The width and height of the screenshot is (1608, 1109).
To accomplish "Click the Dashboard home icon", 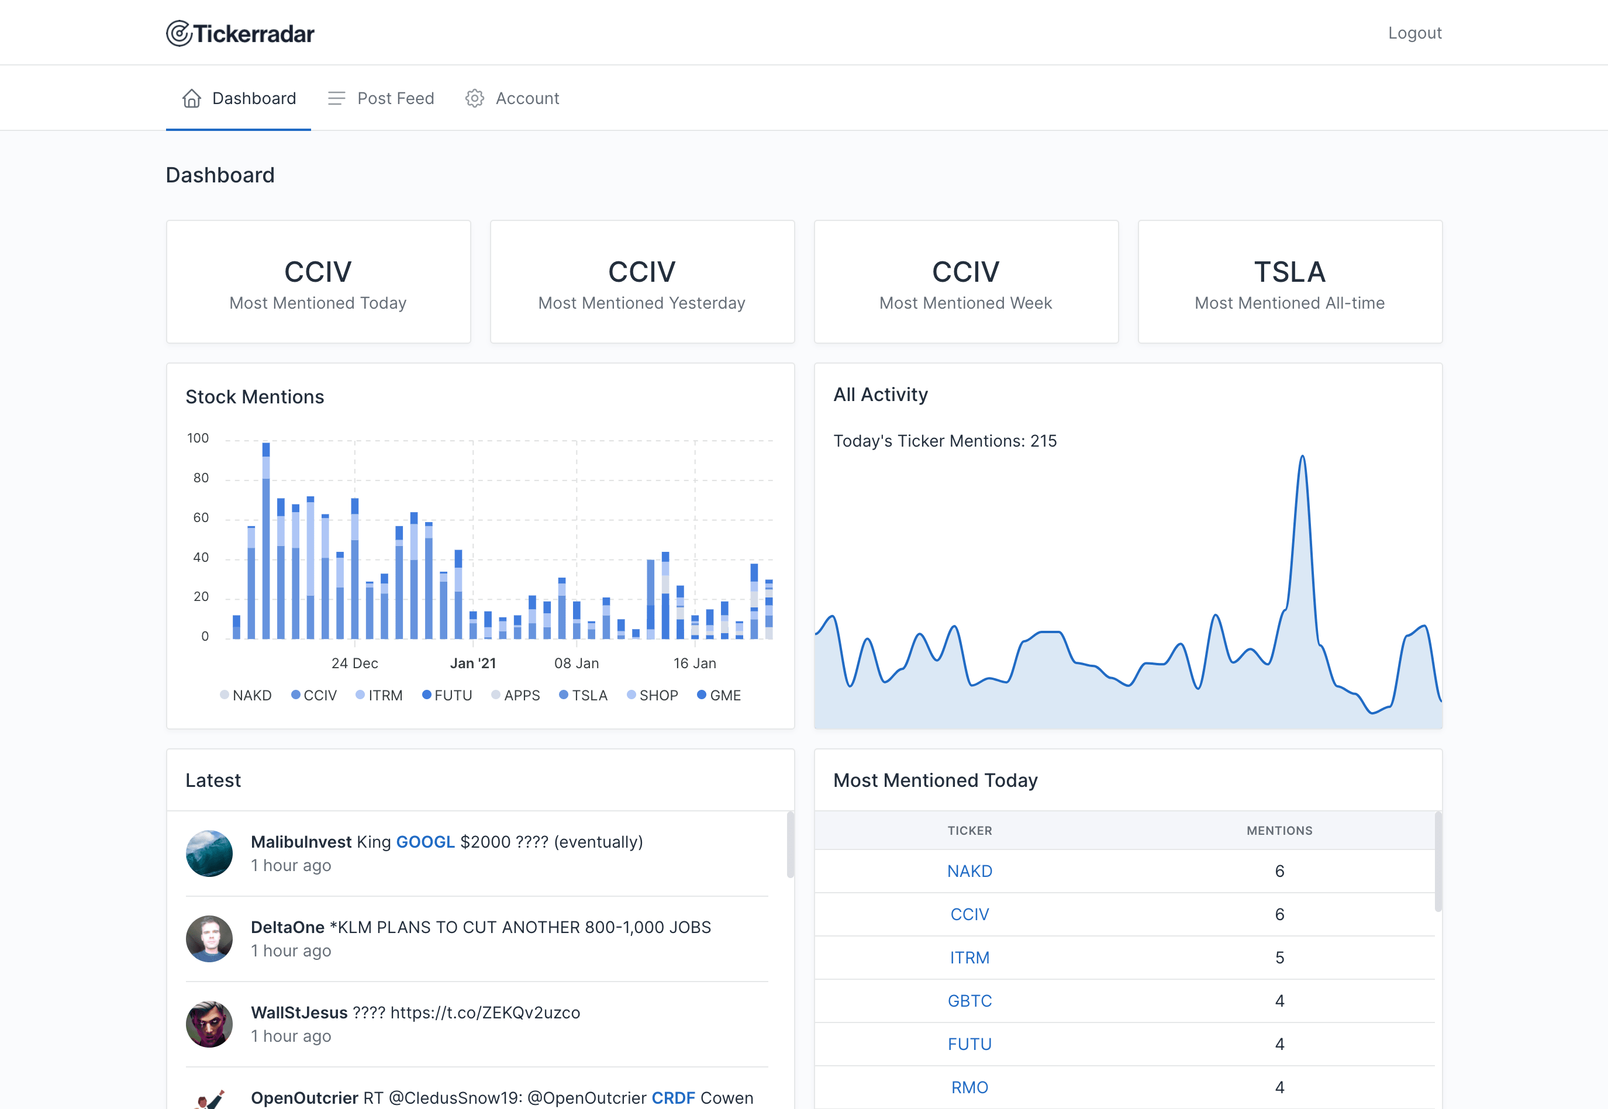I will click(192, 99).
